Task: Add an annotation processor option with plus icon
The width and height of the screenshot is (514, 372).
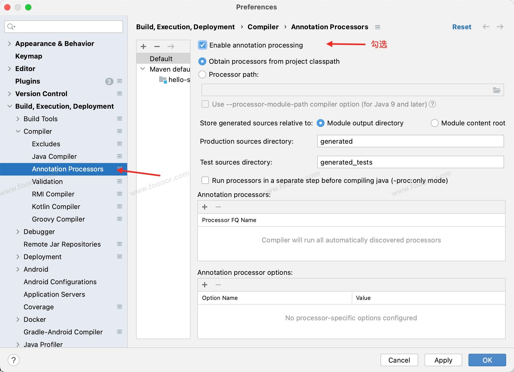Action: [x=205, y=285]
